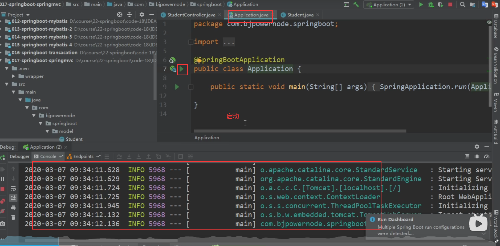Start debugging with the top toolbar bug icon
Viewport: 500px width, 246px height.
[431, 5]
